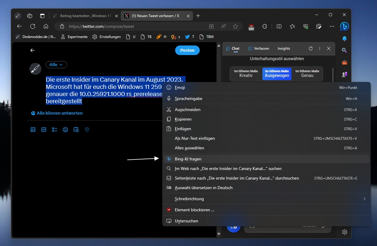Open the Tools briefcase in sidebar

tap(345, 62)
